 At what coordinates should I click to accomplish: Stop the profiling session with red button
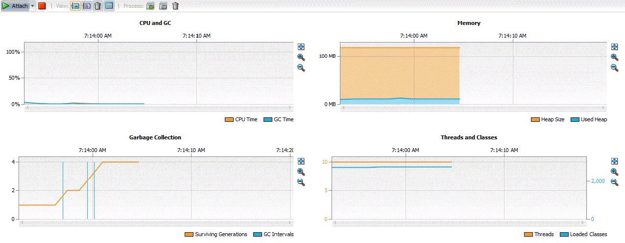click(42, 6)
